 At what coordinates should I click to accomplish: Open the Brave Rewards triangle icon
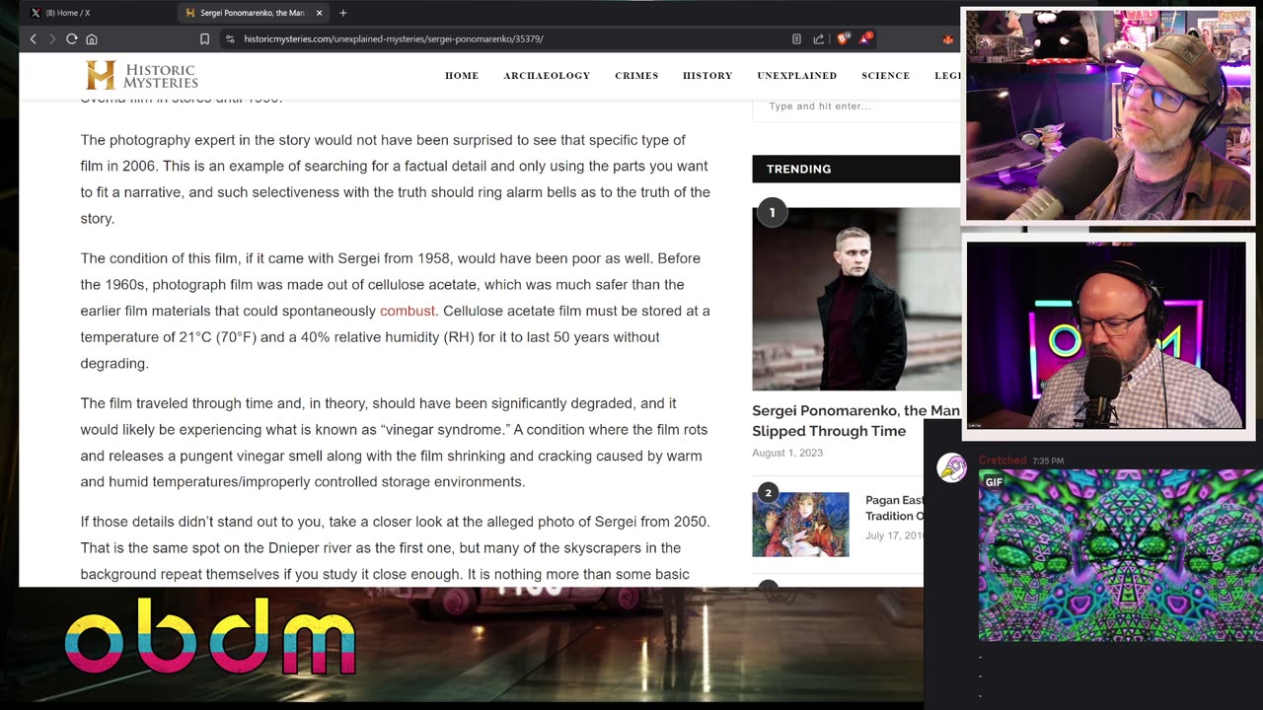[x=864, y=38]
